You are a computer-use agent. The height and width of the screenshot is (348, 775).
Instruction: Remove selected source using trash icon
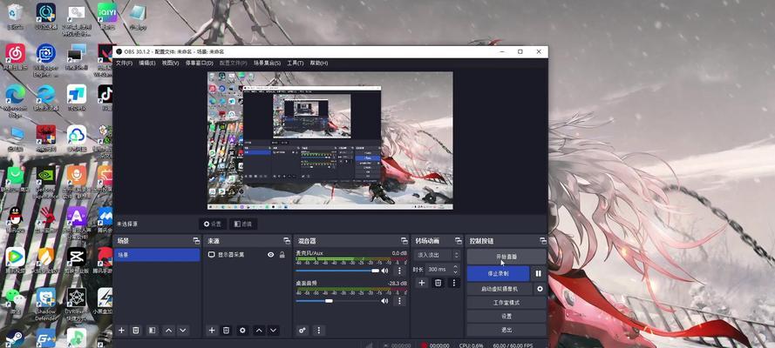[226, 331]
